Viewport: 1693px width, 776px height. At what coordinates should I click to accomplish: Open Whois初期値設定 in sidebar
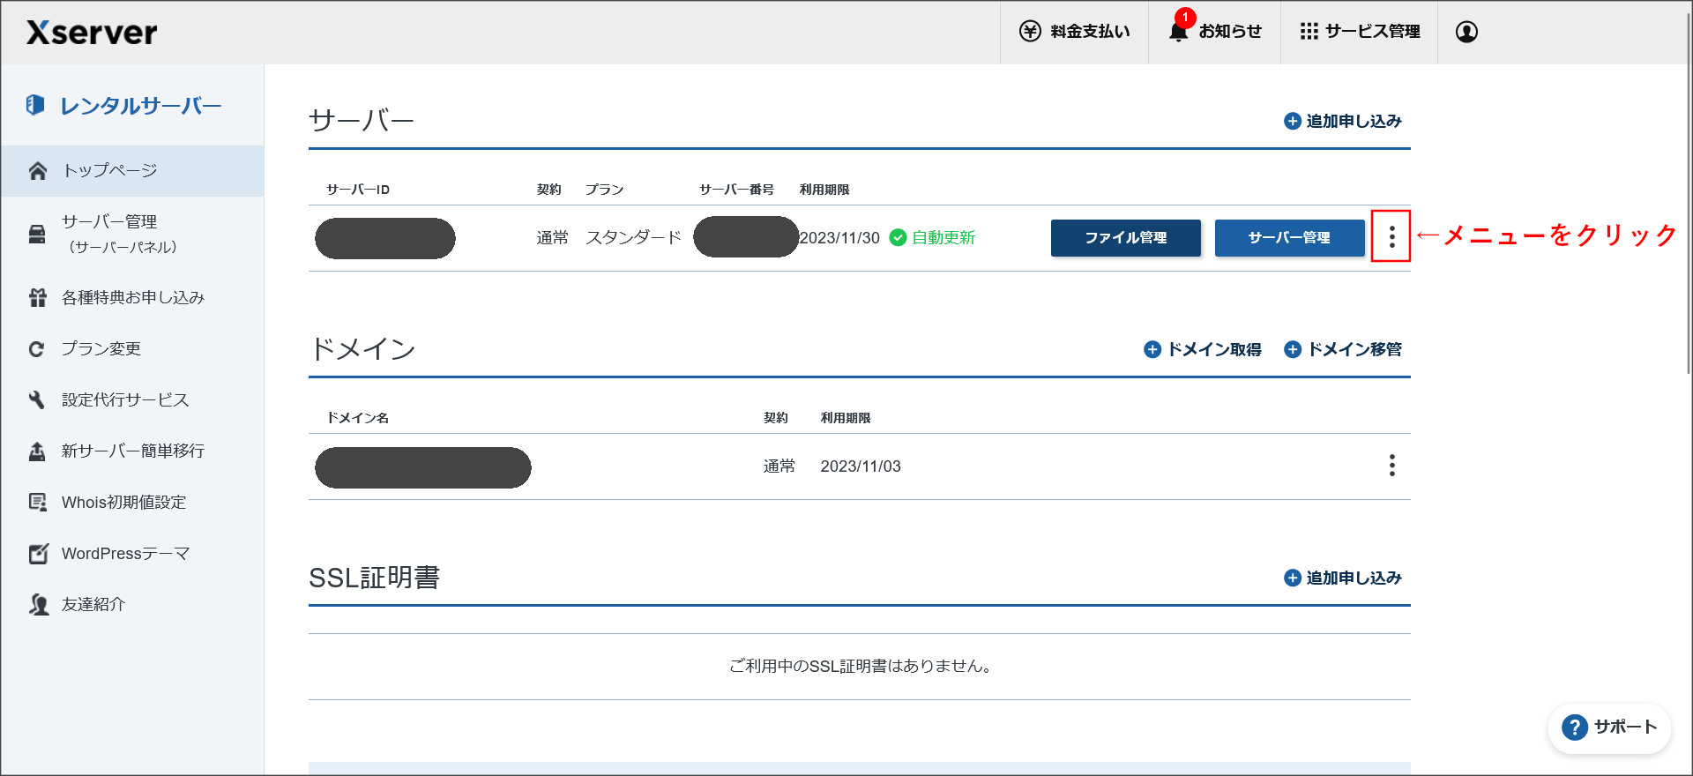[132, 503]
